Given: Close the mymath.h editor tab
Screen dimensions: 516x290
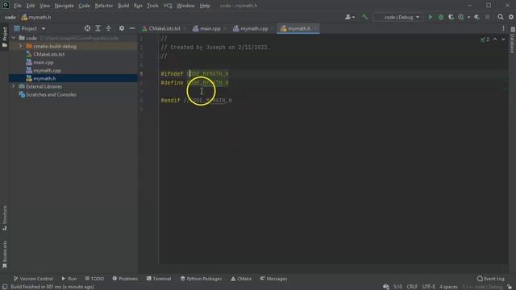Looking at the screenshot, I should pos(315,29).
